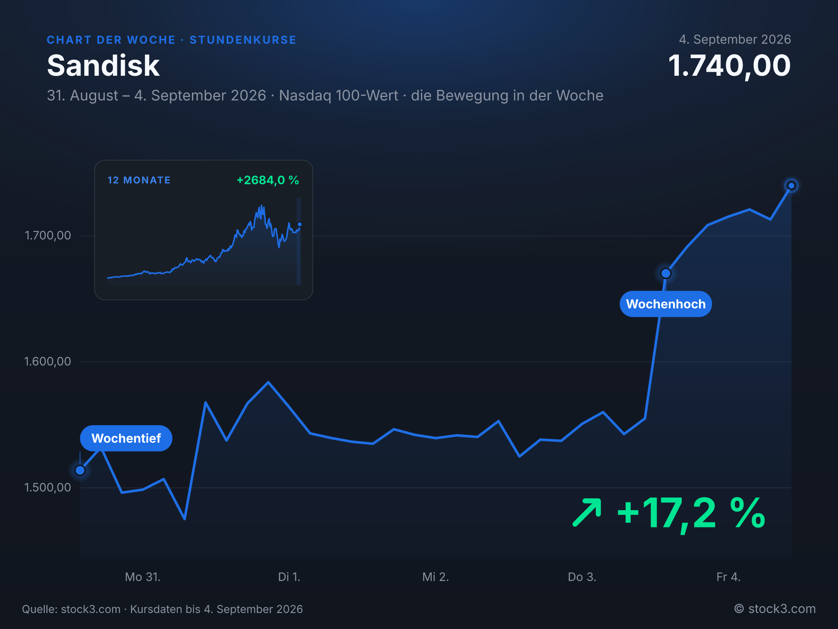Image resolution: width=838 pixels, height=629 pixels.
Task: Click the Sandisk title
Action: pos(103,66)
